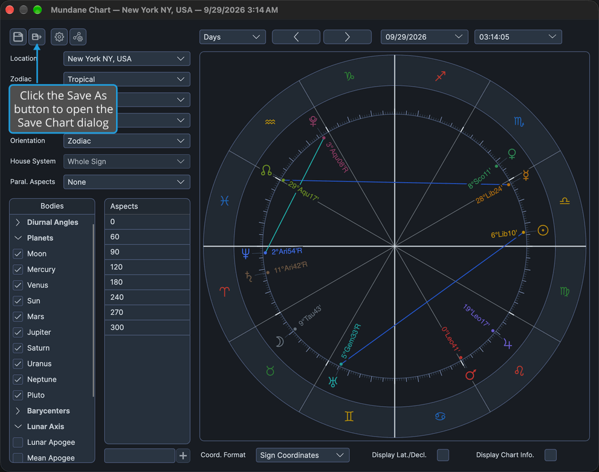Click the Aquarius sign symbol
Viewport: 599px width, 472px height.
click(x=270, y=122)
